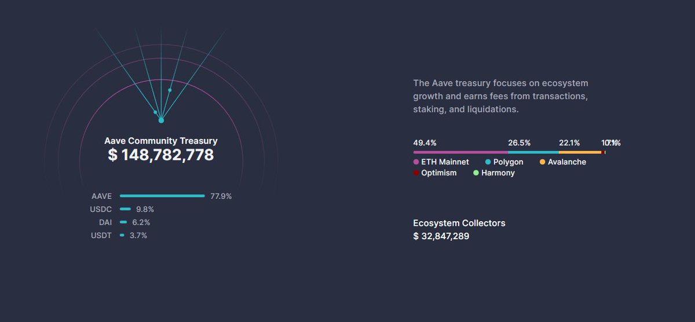
Task: Click the USDT token label
Action: [x=101, y=236]
